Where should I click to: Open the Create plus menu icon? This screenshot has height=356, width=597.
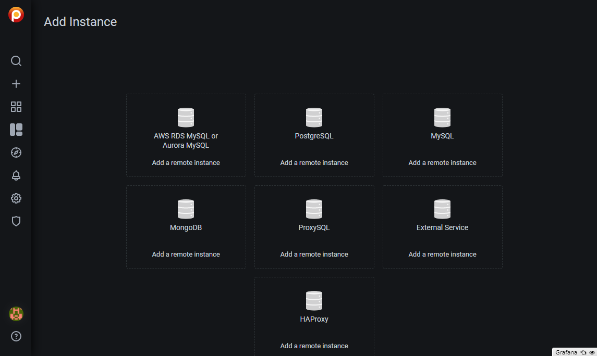(x=16, y=84)
